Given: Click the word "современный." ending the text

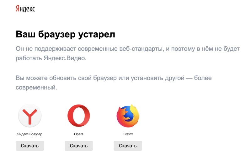Looking at the screenshot, I should pyautogui.click(x=36, y=87).
